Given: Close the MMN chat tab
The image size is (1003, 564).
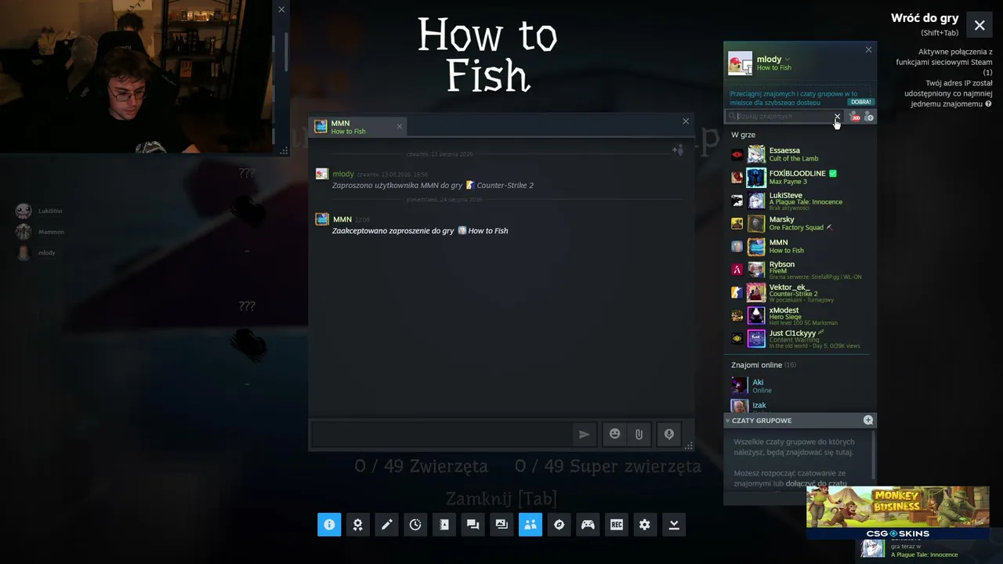Looking at the screenshot, I should 400,126.
